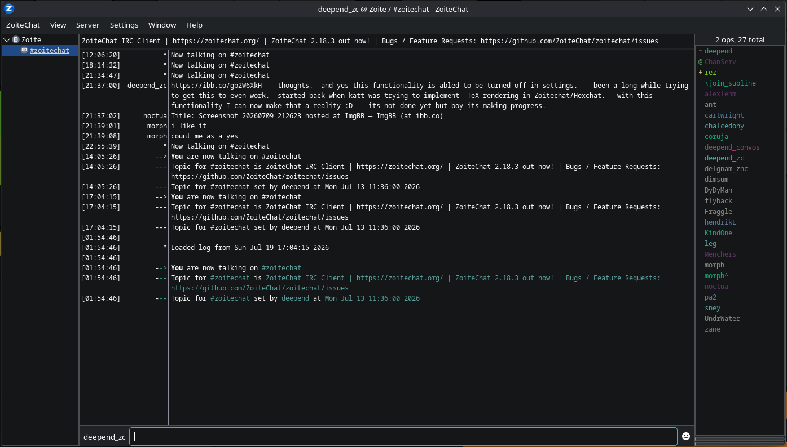Select user rez in user list

click(x=710, y=73)
